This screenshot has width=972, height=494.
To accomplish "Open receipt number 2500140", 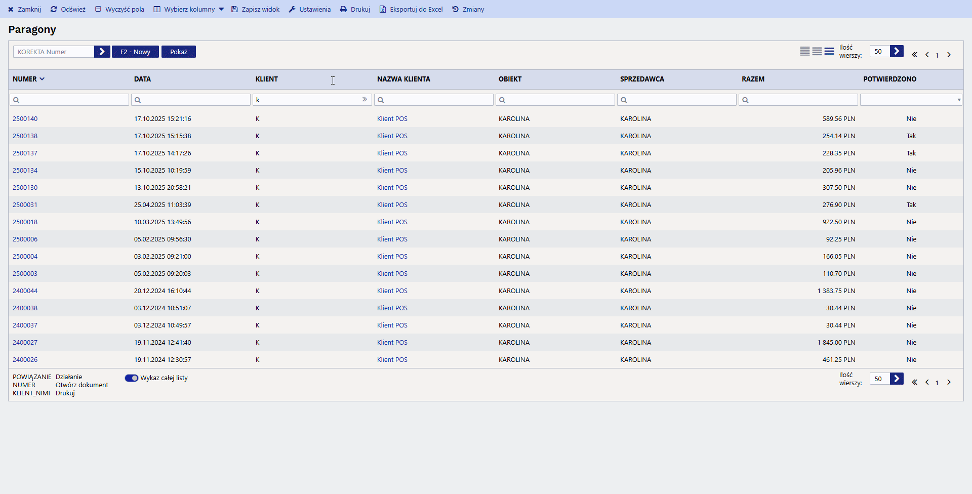I will (25, 119).
